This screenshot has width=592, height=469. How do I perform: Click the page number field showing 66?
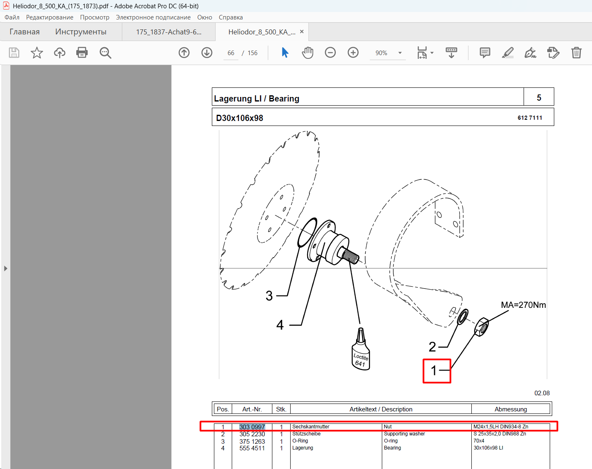(231, 53)
